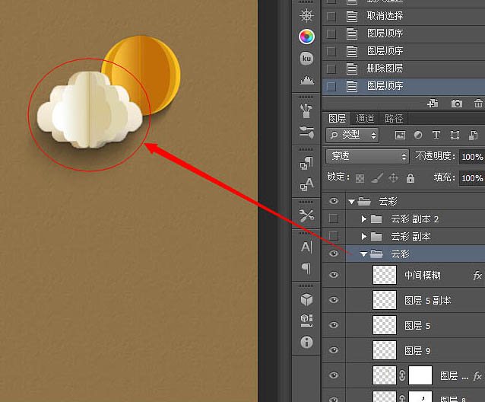
Task: Expand the 云彩 副本 group
Action: tap(363, 237)
